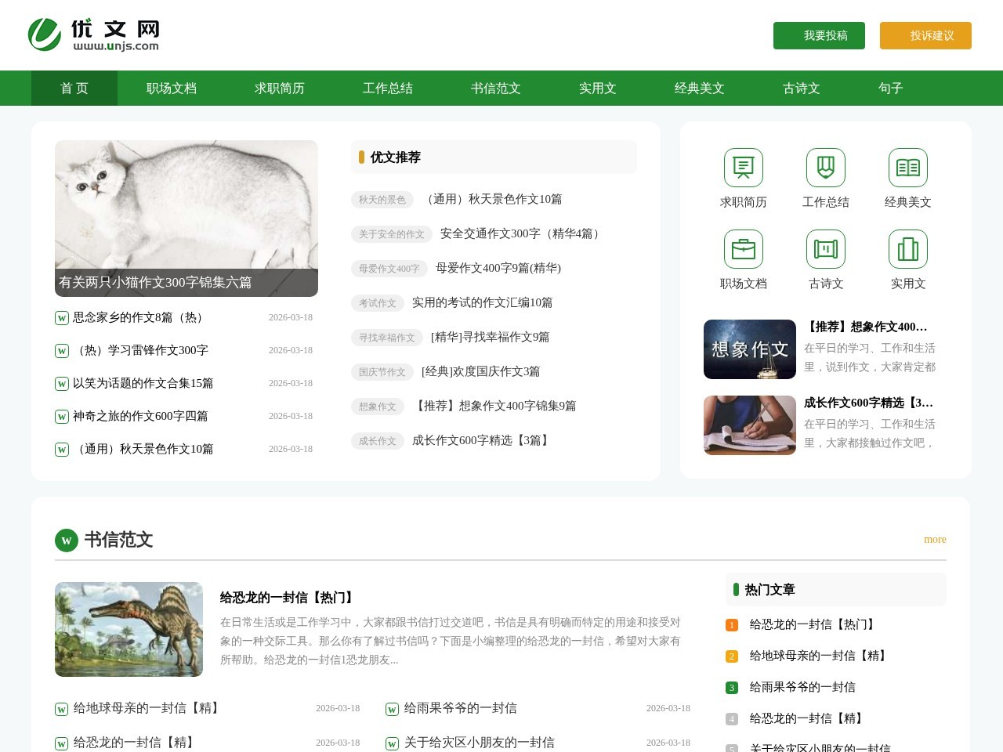1003x752 pixels.
Task: Click the 我要投稿 button
Action: tap(819, 35)
